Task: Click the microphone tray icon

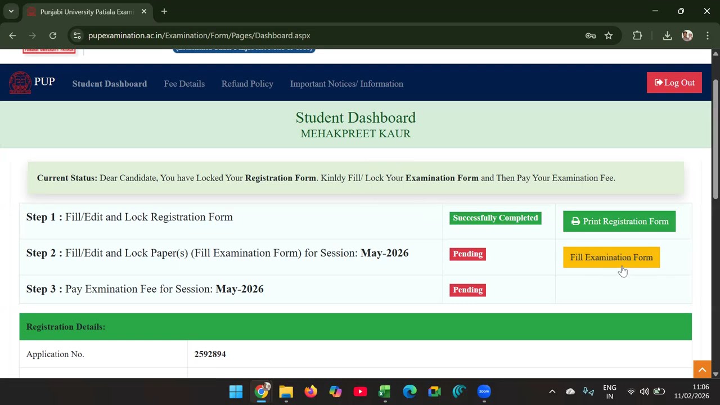Action: 588,391
